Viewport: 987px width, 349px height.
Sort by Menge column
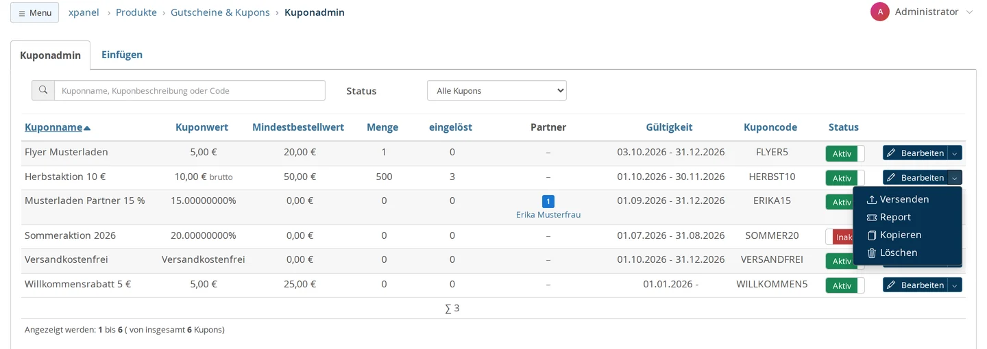382,127
